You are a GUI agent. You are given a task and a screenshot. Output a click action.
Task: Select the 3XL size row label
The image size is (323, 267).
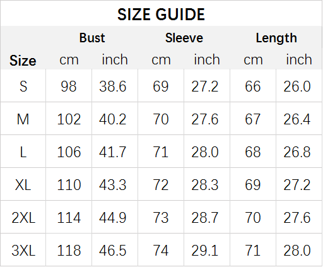[23, 251]
